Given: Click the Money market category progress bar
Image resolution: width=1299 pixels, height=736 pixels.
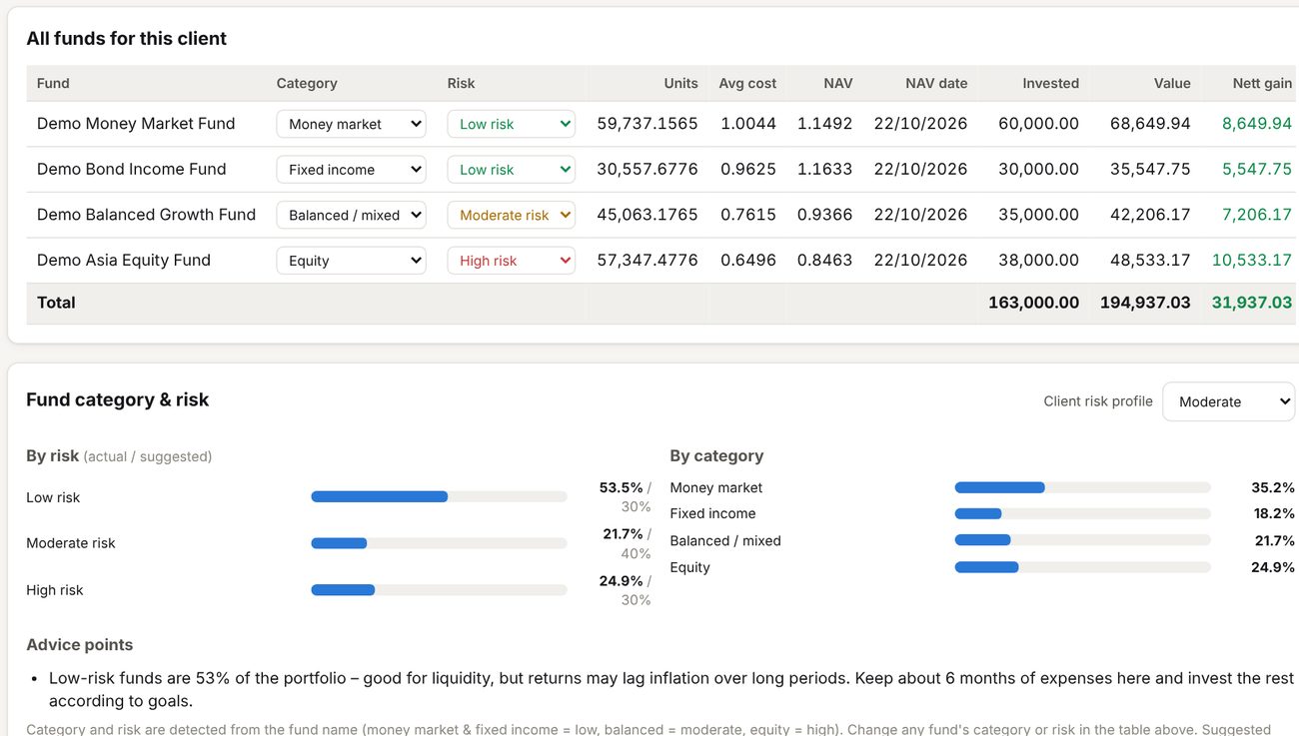Looking at the screenshot, I should [x=1082, y=487].
